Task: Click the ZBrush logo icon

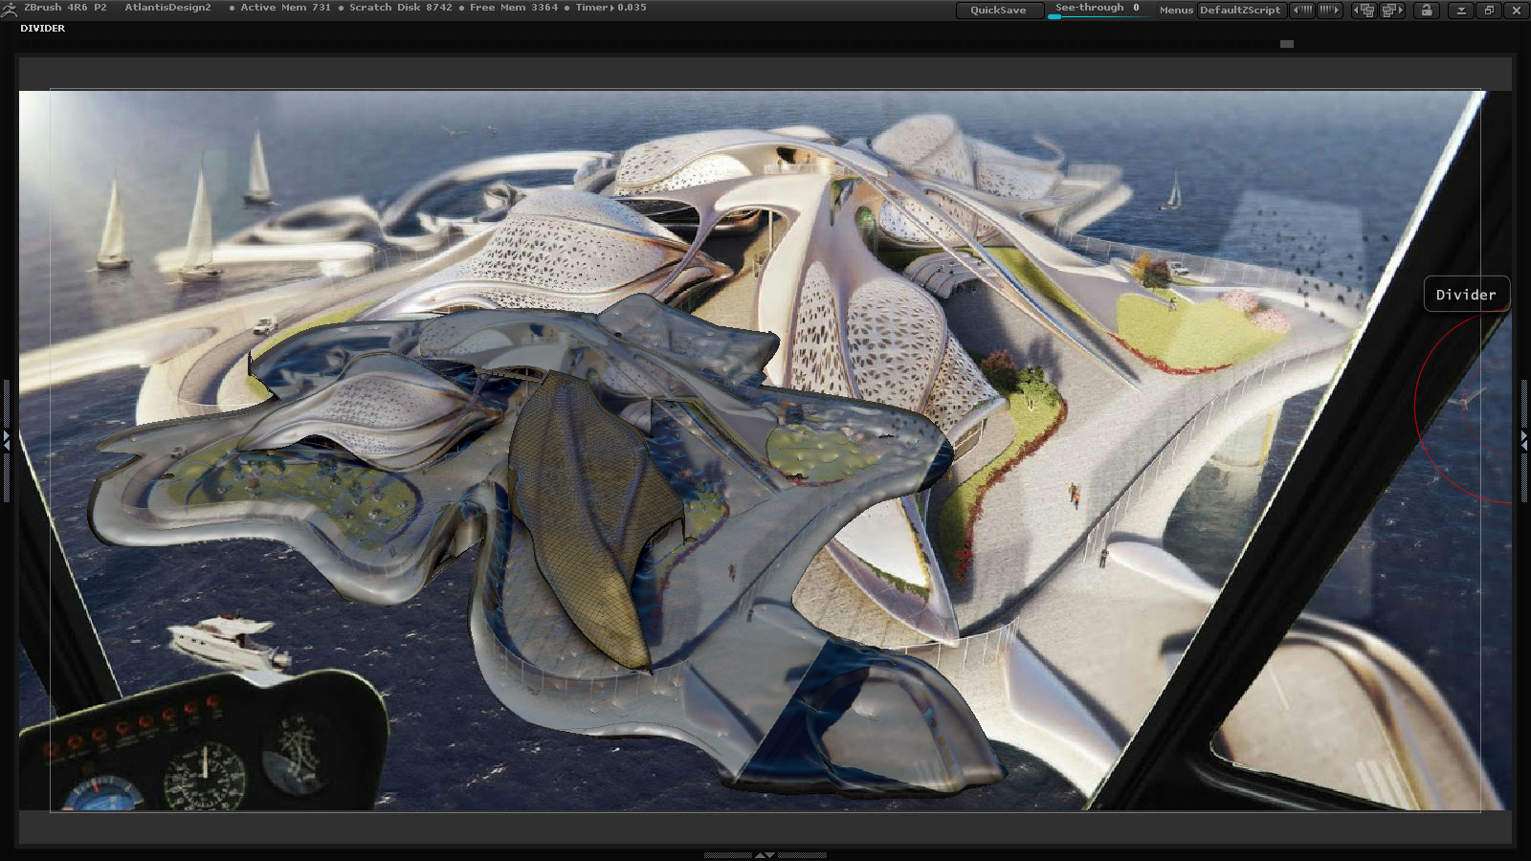Action: (x=9, y=8)
